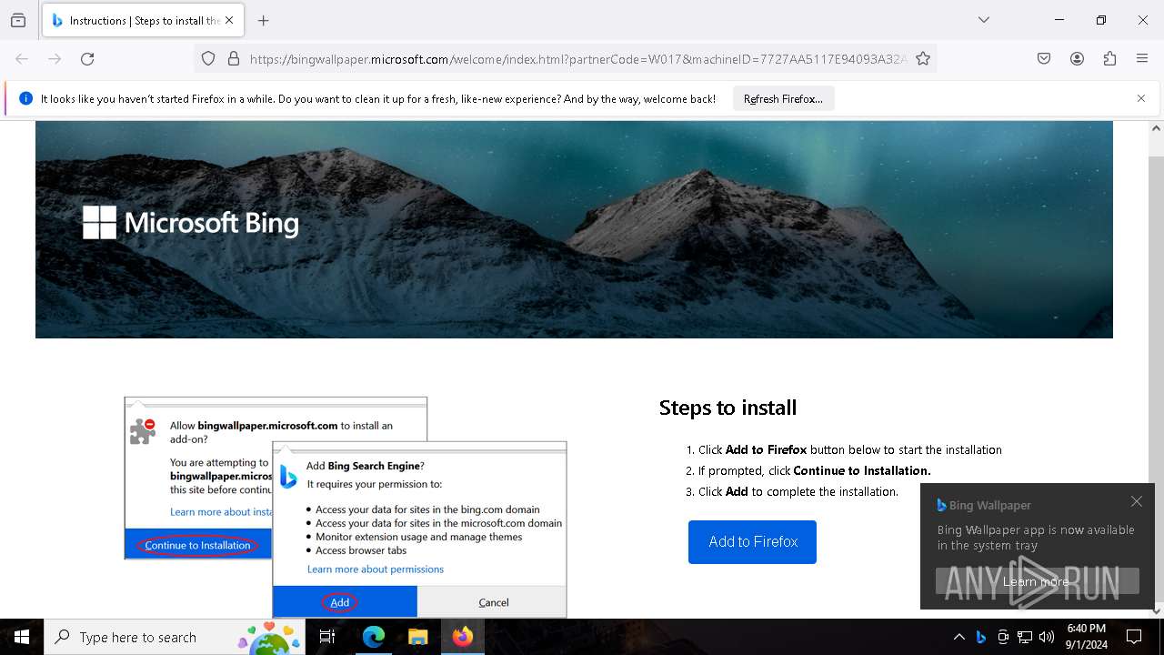Open the Action Center notifications icon
Image resolution: width=1164 pixels, height=655 pixels.
(x=1134, y=637)
